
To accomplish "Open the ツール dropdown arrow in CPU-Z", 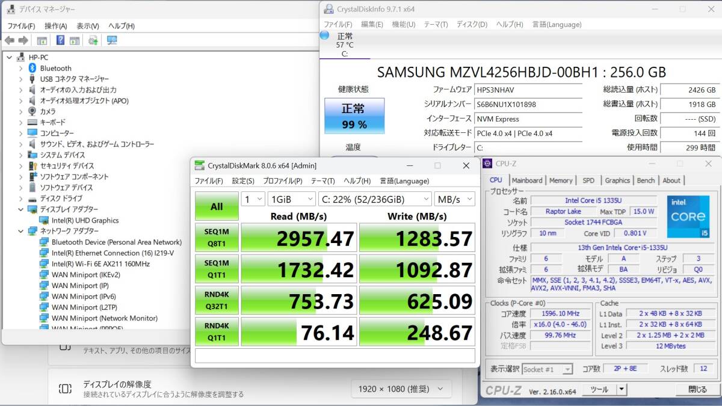I will pyautogui.click(x=623, y=390).
